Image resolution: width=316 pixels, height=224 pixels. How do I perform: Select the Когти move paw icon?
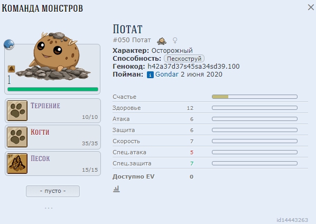(x=17, y=137)
